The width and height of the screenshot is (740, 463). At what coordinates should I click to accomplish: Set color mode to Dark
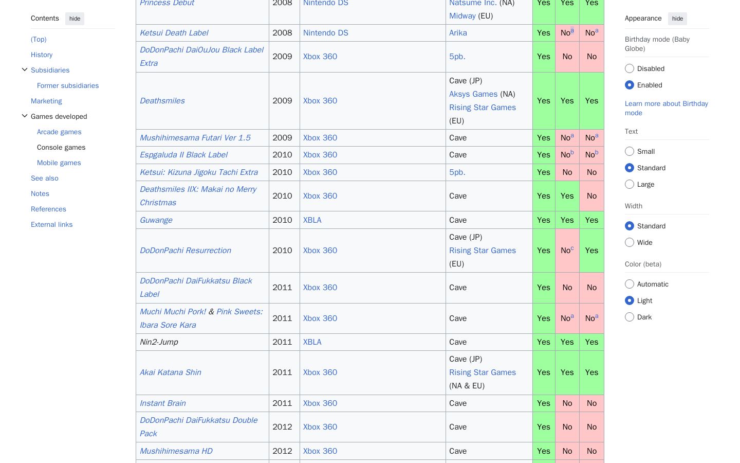(x=630, y=317)
